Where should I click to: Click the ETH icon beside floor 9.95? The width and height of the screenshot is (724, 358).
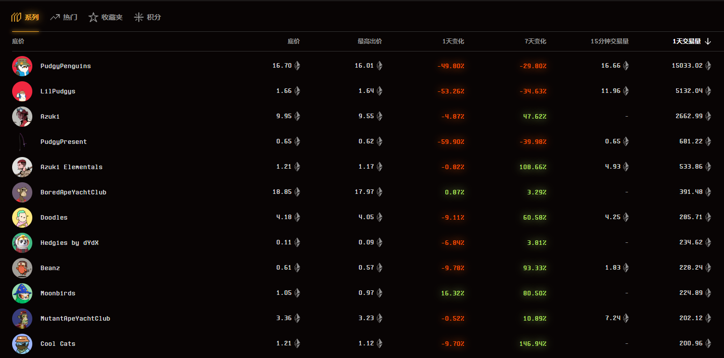297,116
